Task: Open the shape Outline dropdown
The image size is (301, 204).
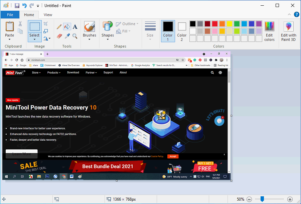Action: [127, 24]
